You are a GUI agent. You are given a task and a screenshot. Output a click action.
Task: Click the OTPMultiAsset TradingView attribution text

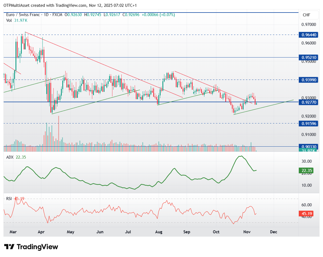pos(68,5)
